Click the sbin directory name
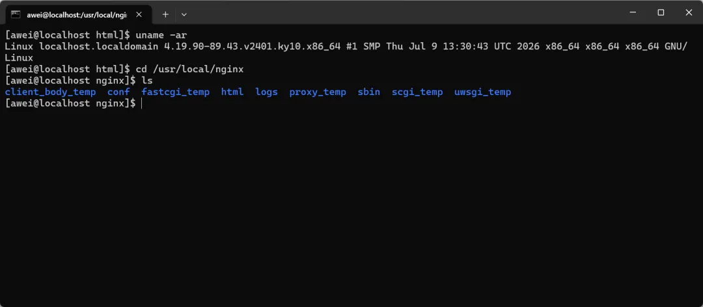Image resolution: width=703 pixels, height=307 pixels. (368, 92)
